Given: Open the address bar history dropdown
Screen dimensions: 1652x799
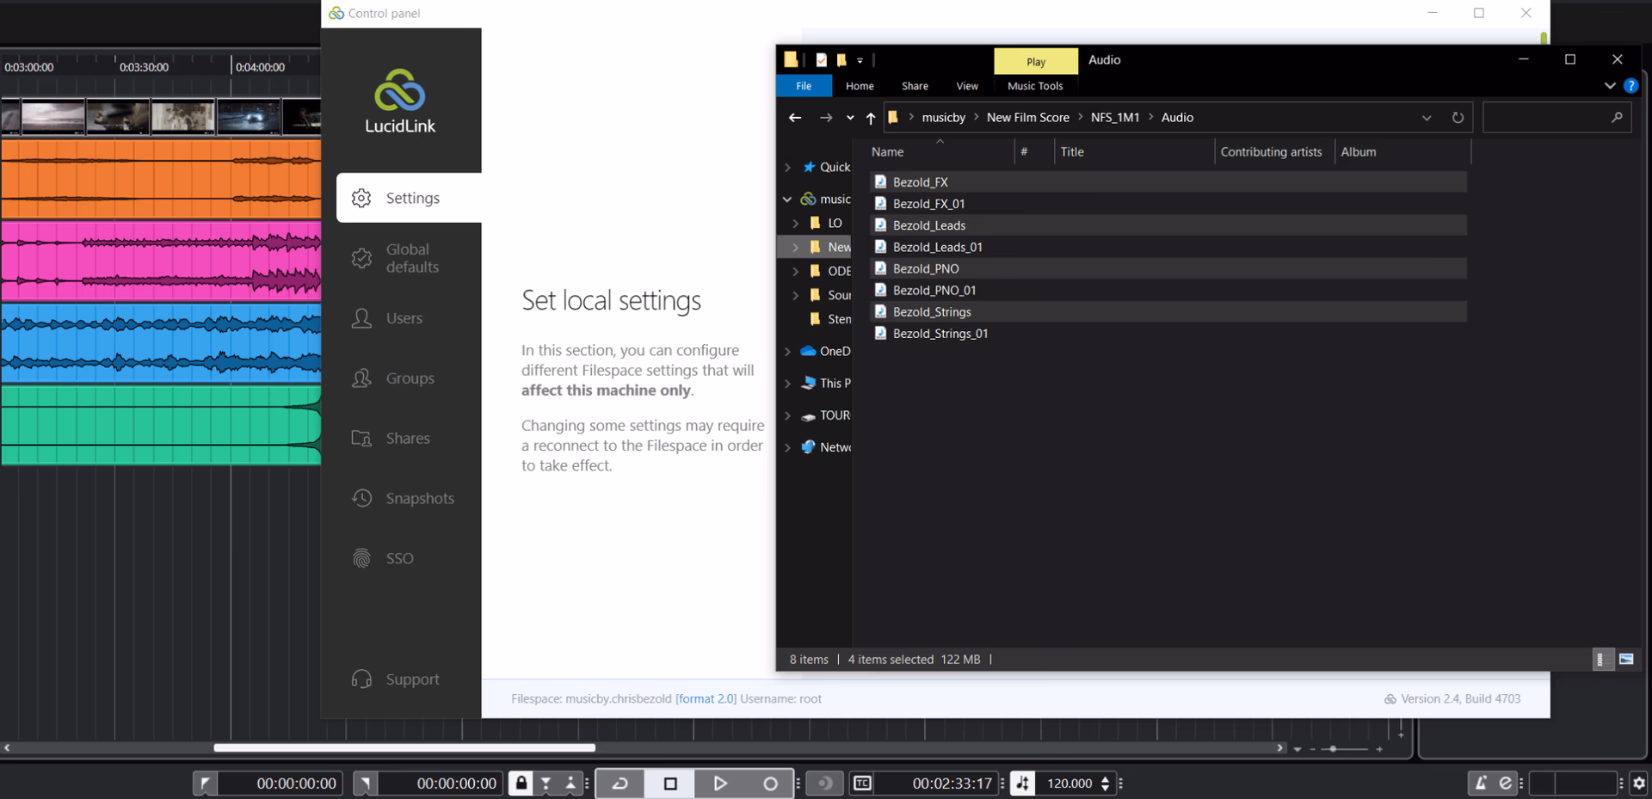Looking at the screenshot, I should [1427, 118].
